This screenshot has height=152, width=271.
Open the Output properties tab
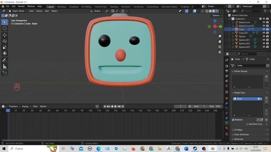point(227,71)
